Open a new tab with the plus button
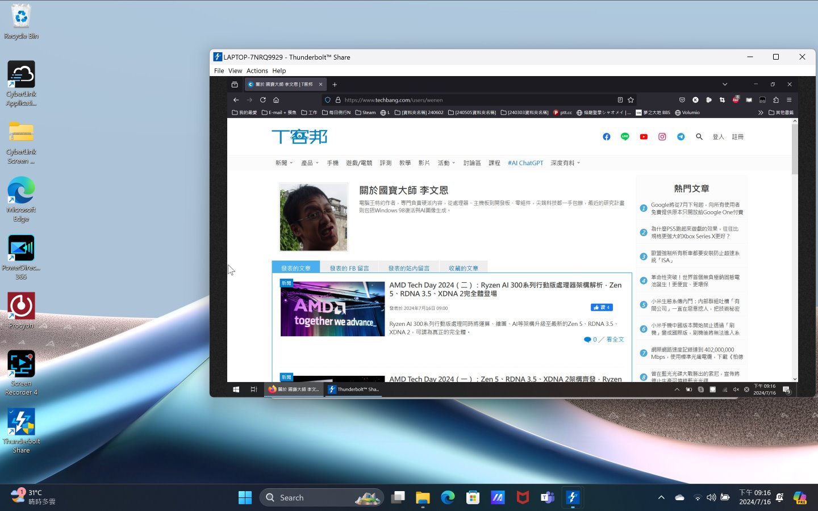The width and height of the screenshot is (818, 511). tap(335, 85)
